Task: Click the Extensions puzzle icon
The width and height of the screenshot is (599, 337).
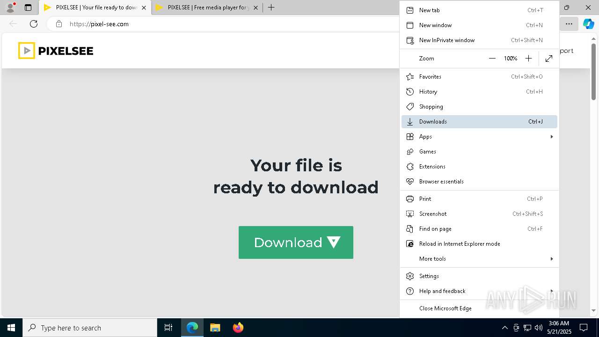Action: click(410, 167)
